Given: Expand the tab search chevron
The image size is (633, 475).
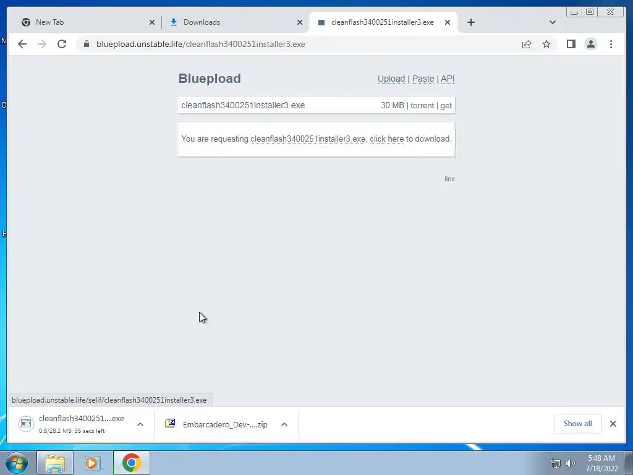Looking at the screenshot, I should pyautogui.click(x=552, y=22).
